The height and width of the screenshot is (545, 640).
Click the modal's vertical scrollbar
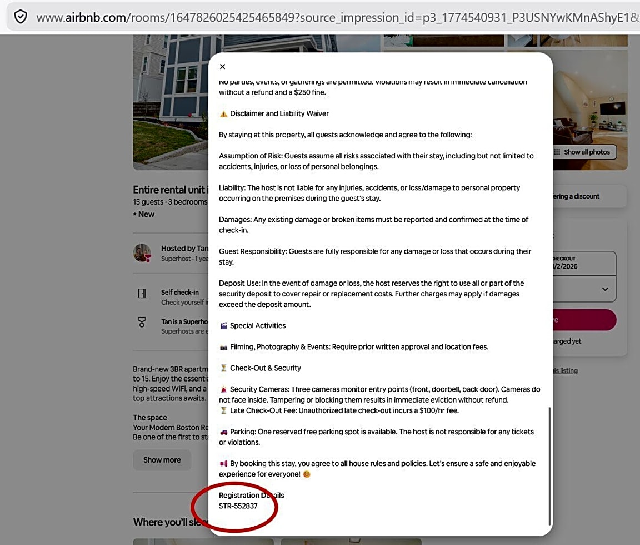(x=549, y=465)
